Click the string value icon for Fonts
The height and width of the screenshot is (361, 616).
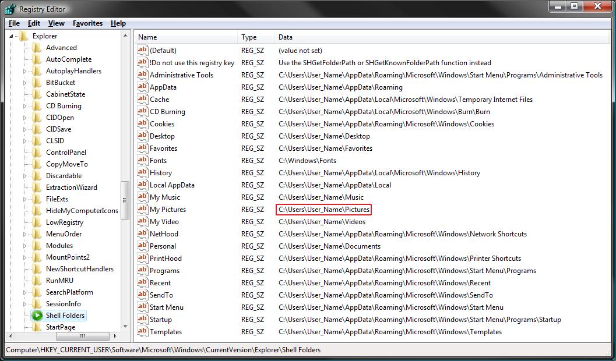click(x=142, y=160)
